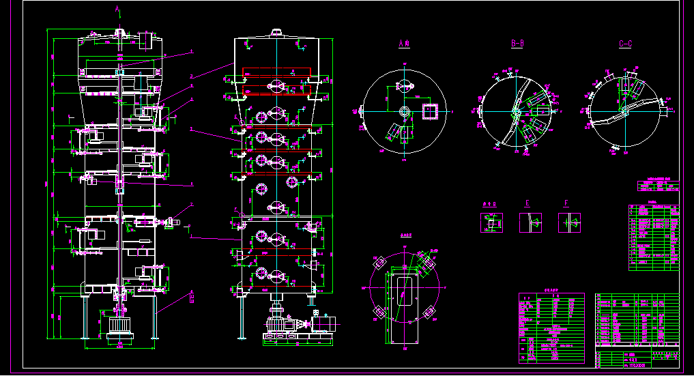Select the top red tray band on right tower
The height and width of the screenshot is (376, 694).
tap(276, 71)
